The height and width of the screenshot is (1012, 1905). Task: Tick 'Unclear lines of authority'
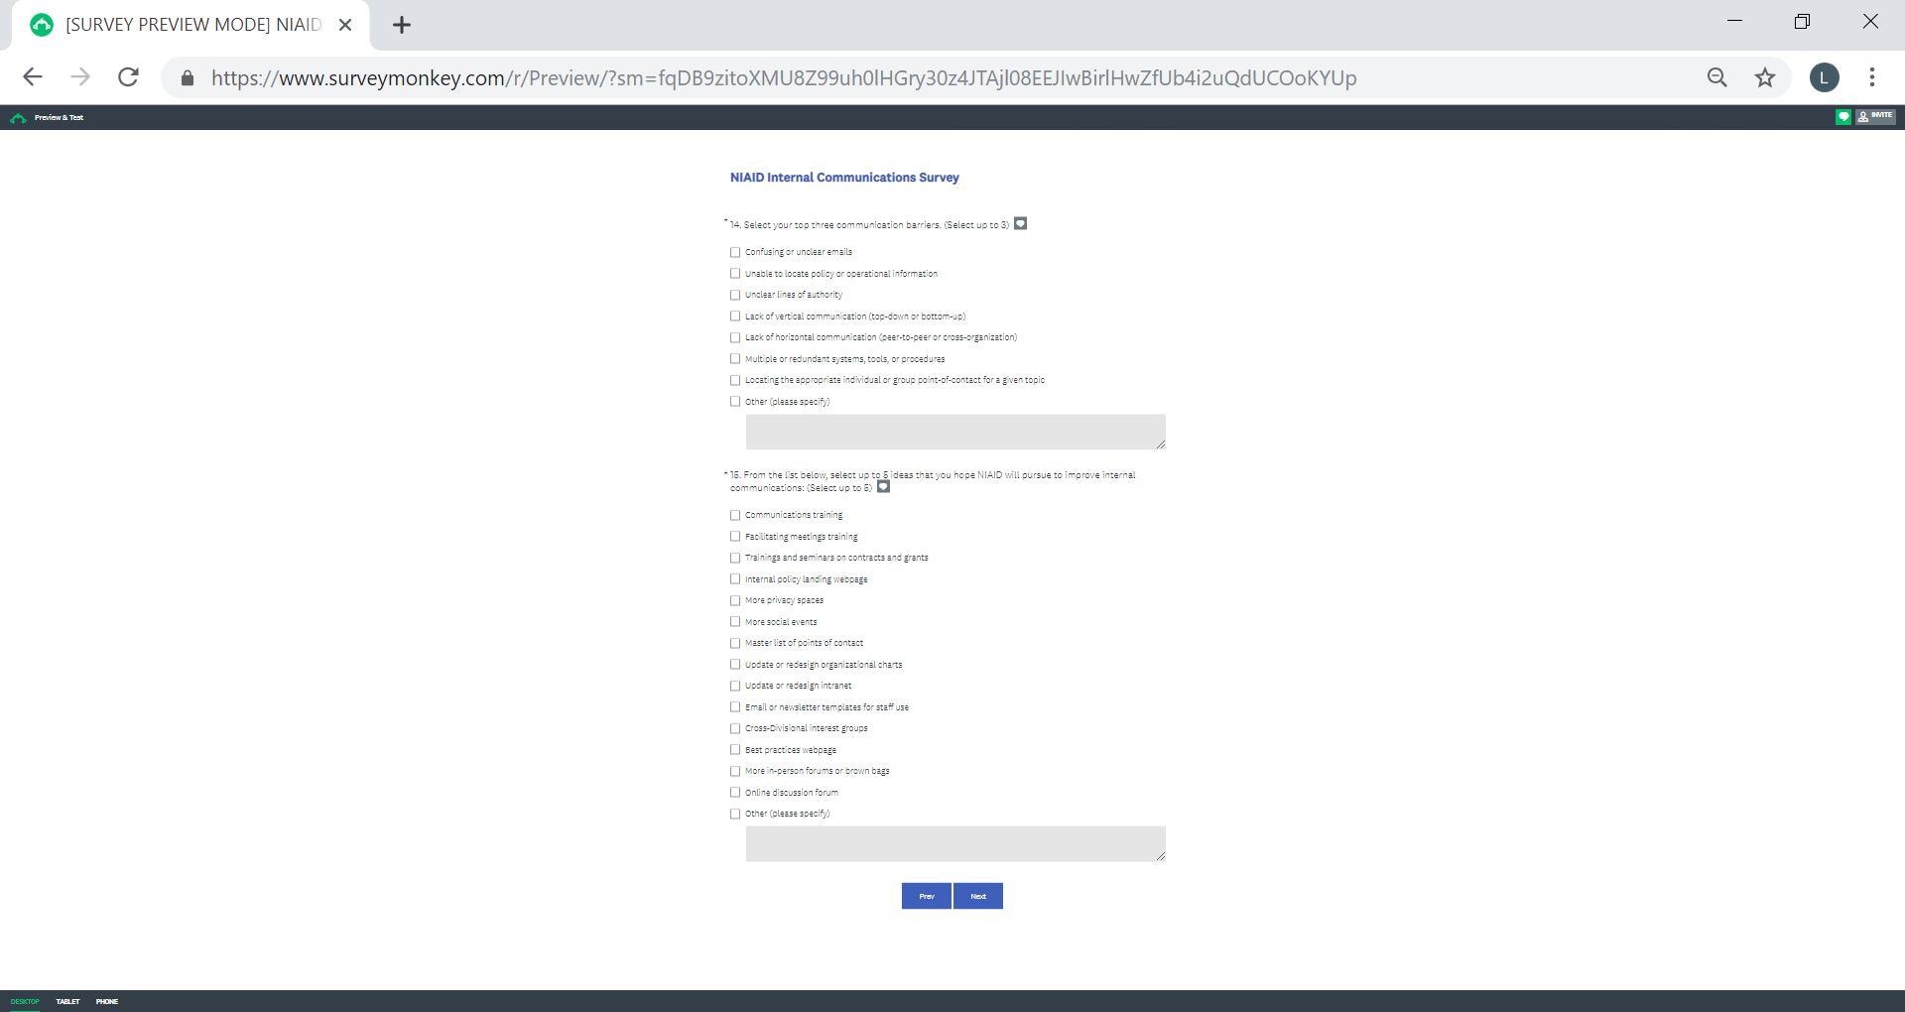point(735,296)
